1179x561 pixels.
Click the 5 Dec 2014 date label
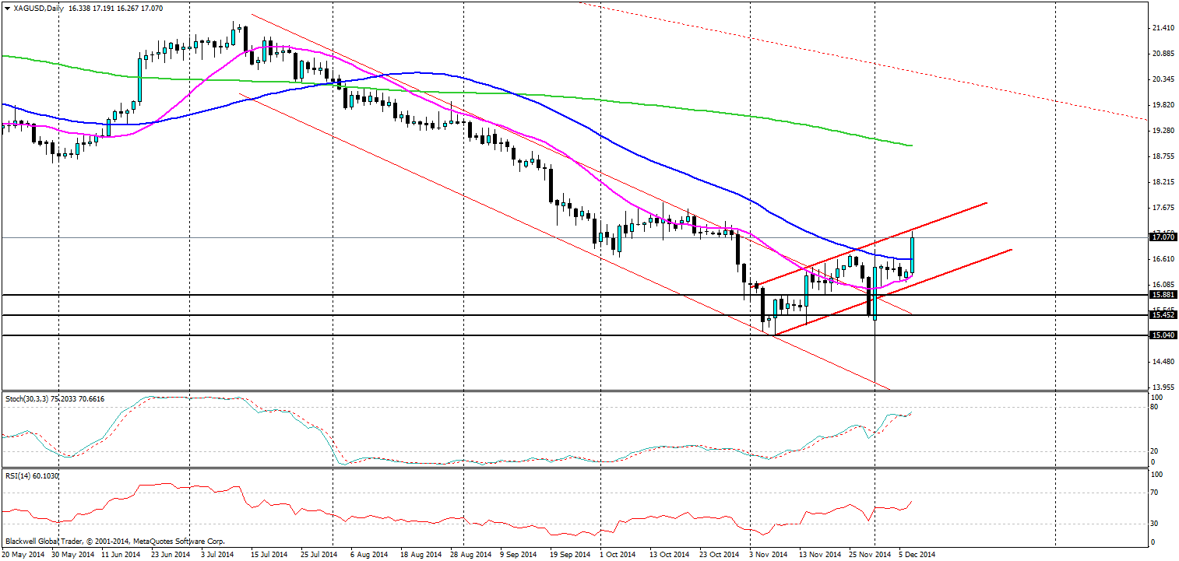(917, 555)
